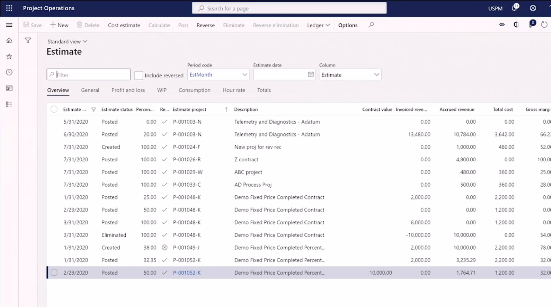Click the AD Process Proj row description
The image size is (551, 307).
coord(253,184)
